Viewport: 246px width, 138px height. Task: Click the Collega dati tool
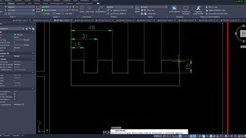coord(150,14)
